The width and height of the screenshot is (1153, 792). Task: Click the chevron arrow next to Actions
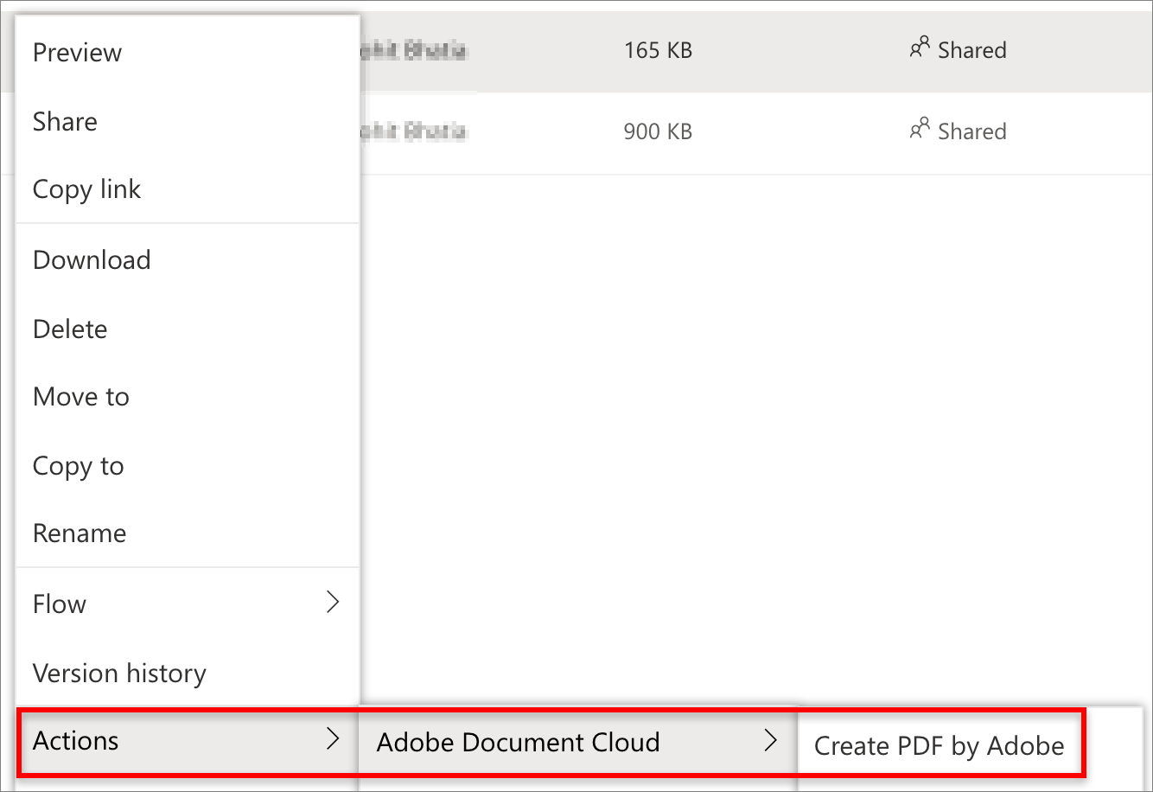tap(333, 739)
